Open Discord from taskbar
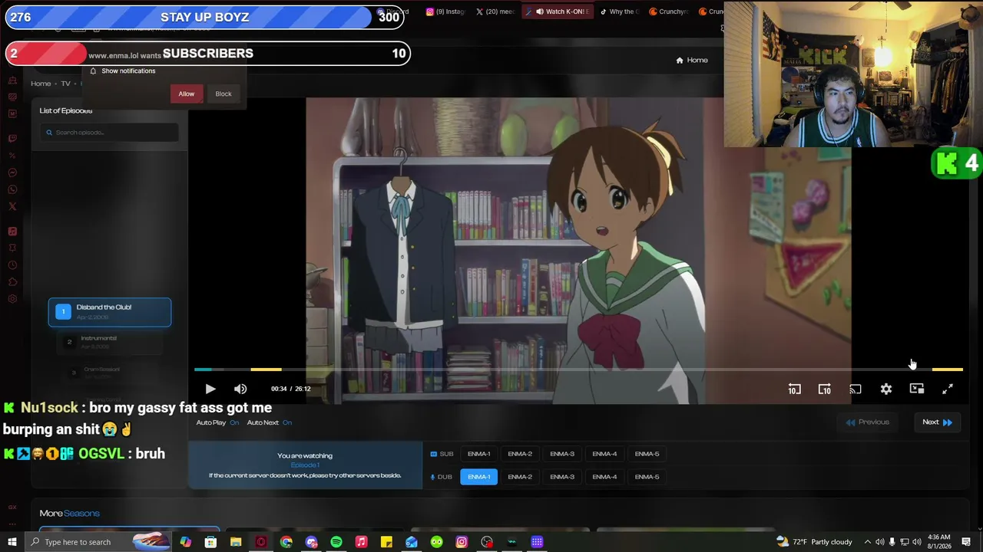 click(311, 542)
